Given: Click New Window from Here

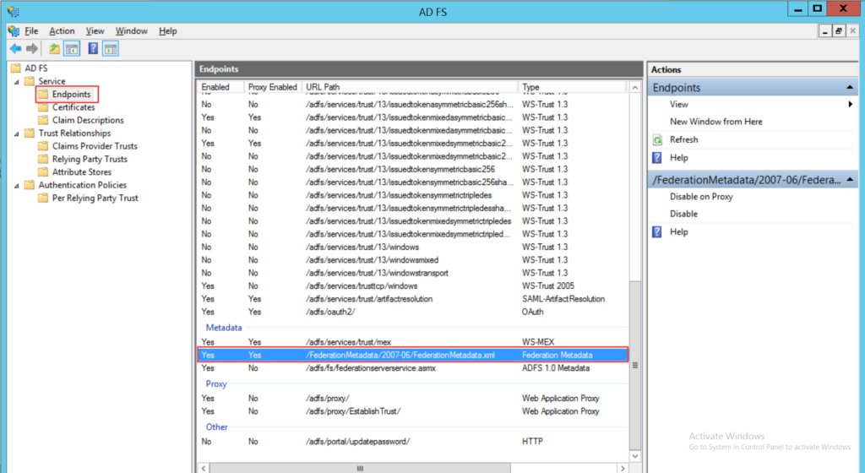Looking at the screenshot, I should pyautogui.click(x=716, y=122).
